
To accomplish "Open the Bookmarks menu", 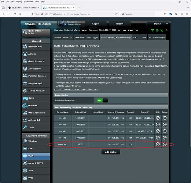I will [x=28, y=1].
